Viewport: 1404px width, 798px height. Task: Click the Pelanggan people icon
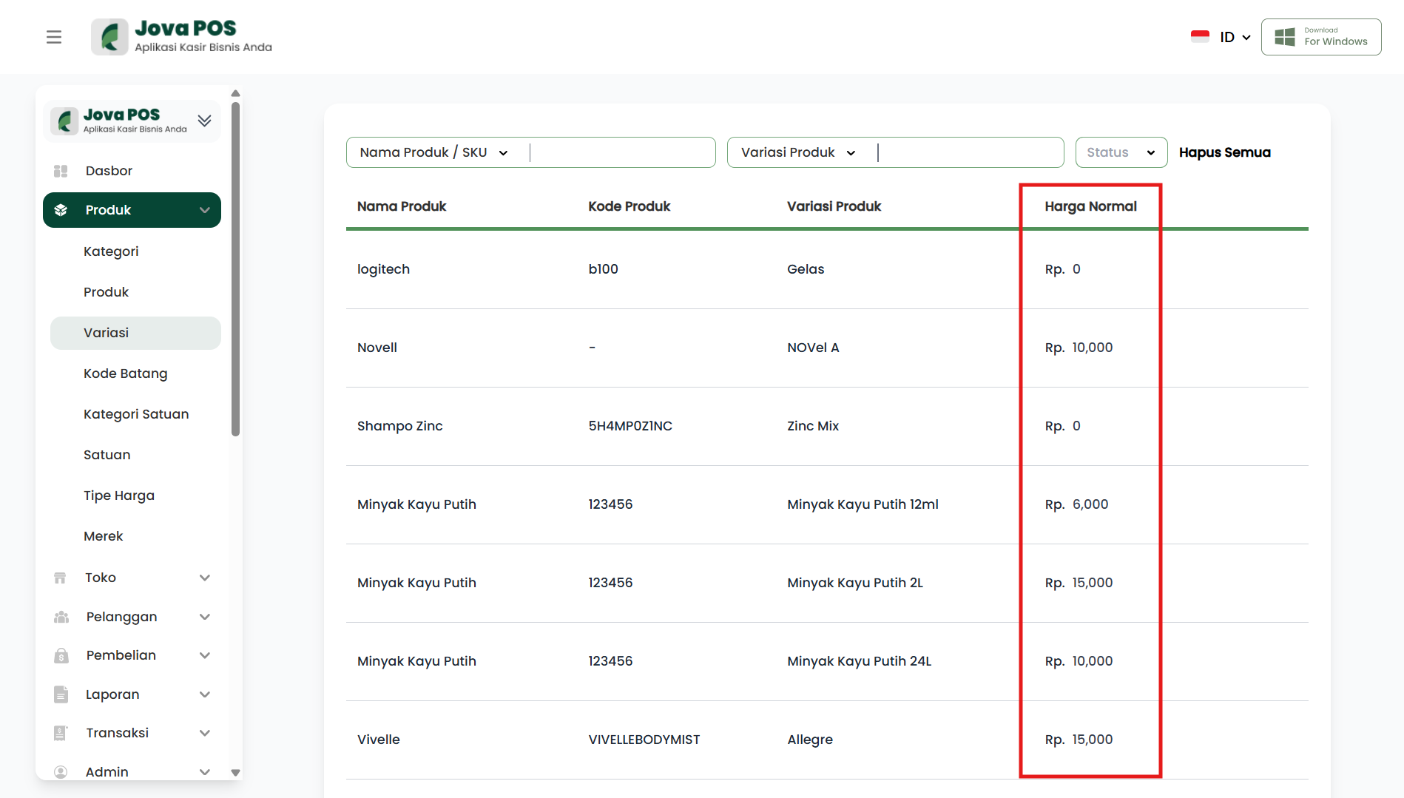pyautogui.click(x=61, y=617)
